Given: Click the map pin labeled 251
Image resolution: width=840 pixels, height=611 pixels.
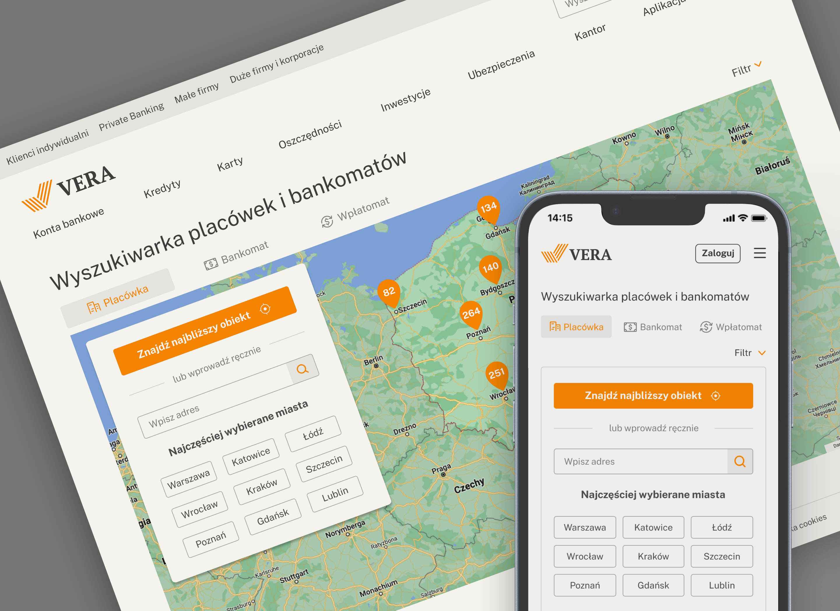Looking at the screenshot, I should [496, 374].
